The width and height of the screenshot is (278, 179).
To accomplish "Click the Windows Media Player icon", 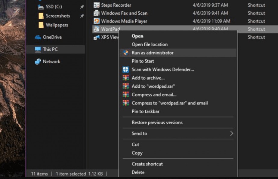I will (97, 21).
